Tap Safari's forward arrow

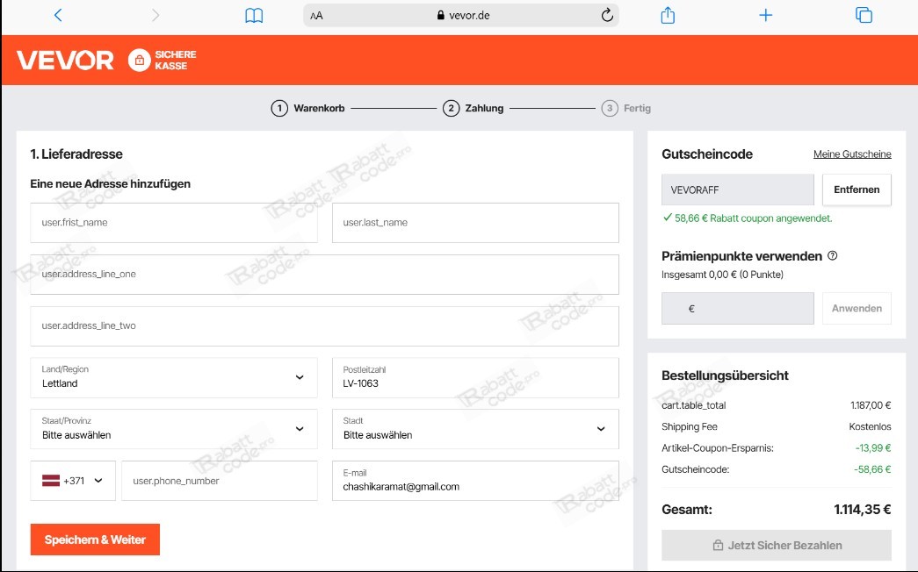click(x=155, y=15)
